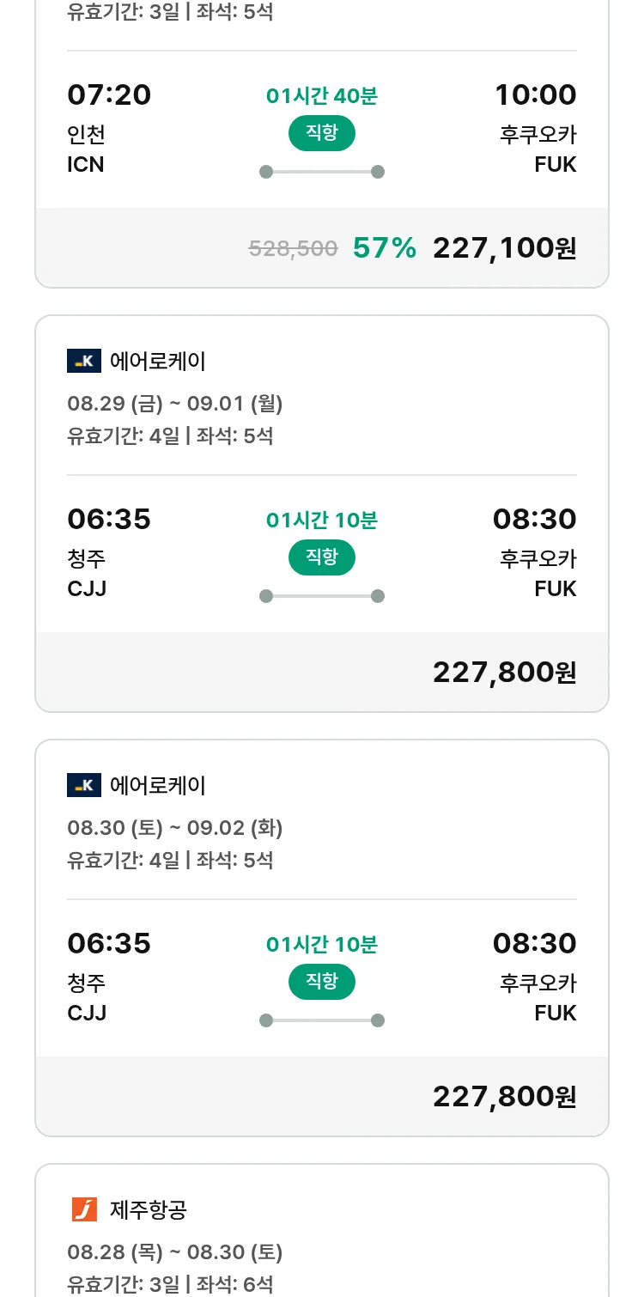644x1297 pixels.
Task: Tap the 07:20 departure time from 인천
Action: tap(109, 94)
